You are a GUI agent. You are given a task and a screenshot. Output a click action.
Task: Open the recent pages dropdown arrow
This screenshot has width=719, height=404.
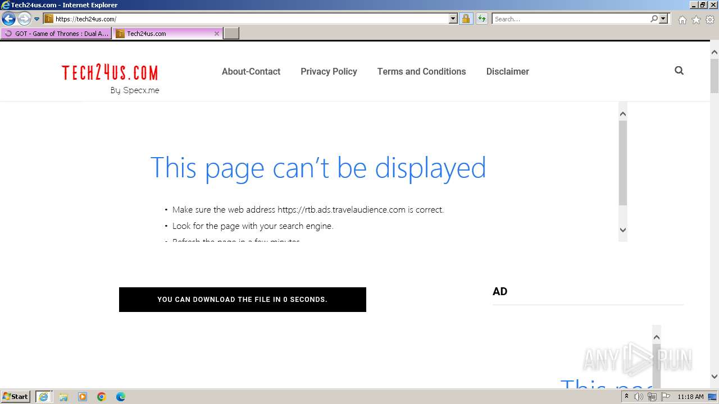(x=37, y=19)
